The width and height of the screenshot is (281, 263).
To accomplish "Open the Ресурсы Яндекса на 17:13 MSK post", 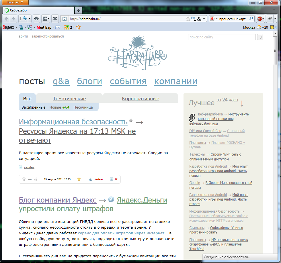I will 77,136.
